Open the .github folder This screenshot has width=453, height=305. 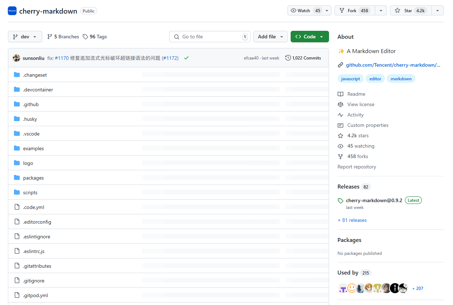pos(31,104)
